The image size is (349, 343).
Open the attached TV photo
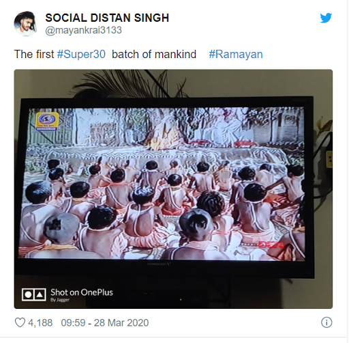point(173,189)
